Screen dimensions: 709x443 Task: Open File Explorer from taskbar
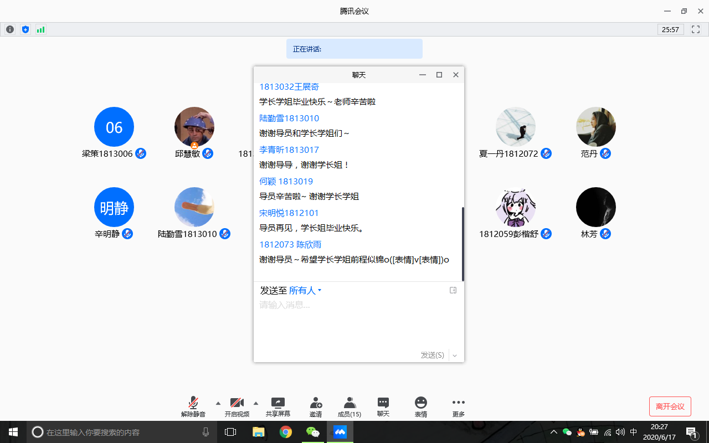pos(258,432)
